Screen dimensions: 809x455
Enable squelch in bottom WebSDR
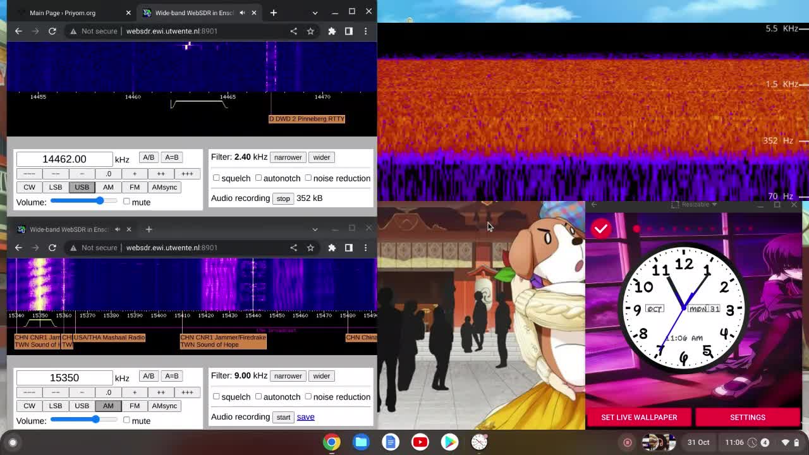216,397
